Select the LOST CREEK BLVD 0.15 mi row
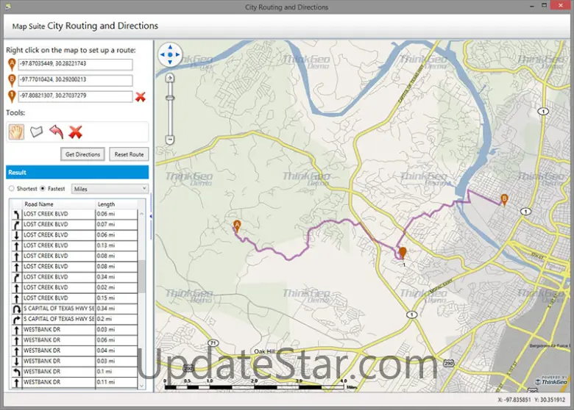This screenshot has height=410, width=574. 74,298
